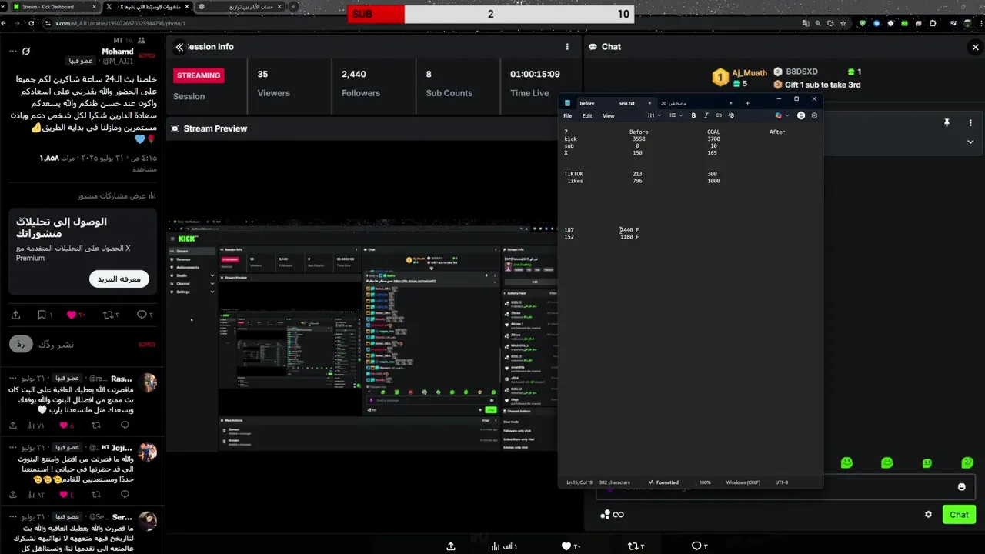Open H1 heading dropdown in Notepad

click(x=653, y=115)
